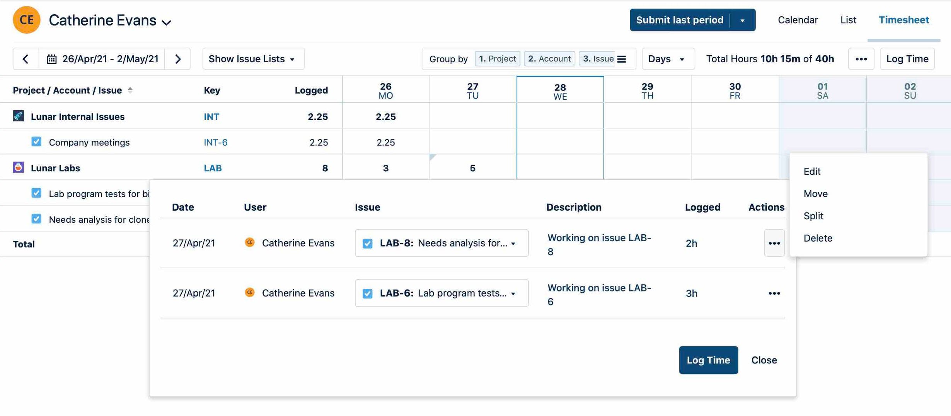Open the Show Issue Lists dropdown

point(253,59)
